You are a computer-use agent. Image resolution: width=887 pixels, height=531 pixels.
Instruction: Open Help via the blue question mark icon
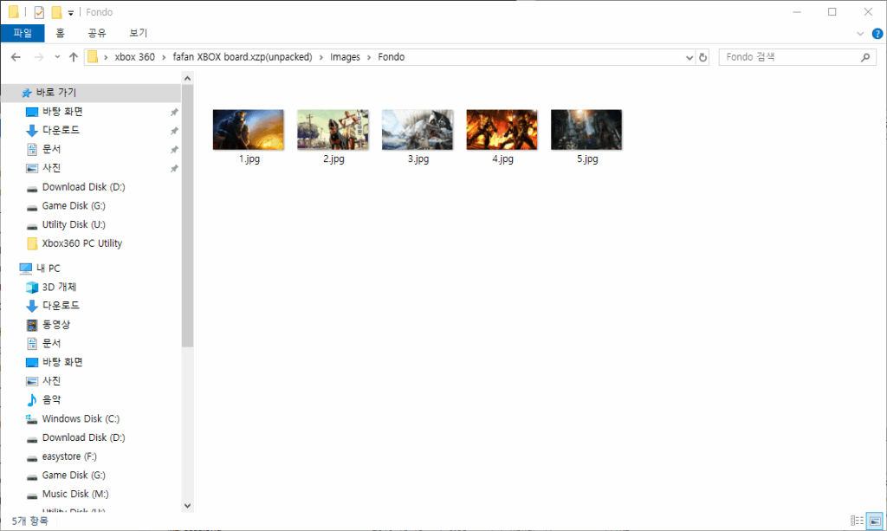(x=877, y=34)
